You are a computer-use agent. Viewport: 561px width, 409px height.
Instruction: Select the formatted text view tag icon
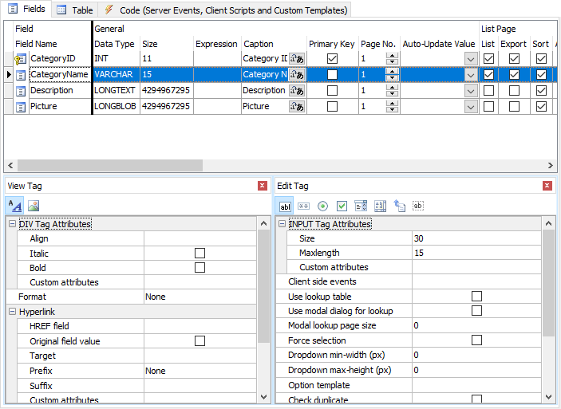[15, 205]
